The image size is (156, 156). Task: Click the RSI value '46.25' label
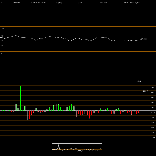pos(144,39)
